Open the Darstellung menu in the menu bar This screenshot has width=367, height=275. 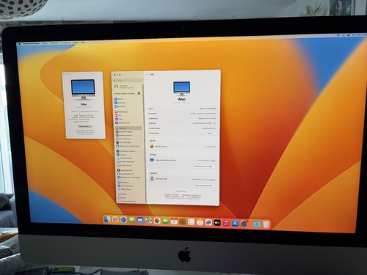pos(65,43)
